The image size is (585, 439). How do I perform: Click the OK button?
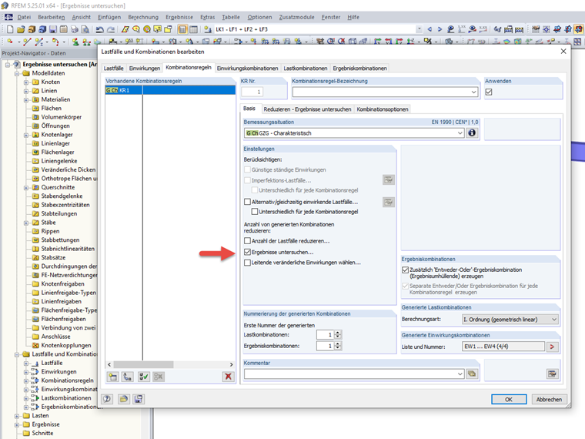[x=509, y=400]
